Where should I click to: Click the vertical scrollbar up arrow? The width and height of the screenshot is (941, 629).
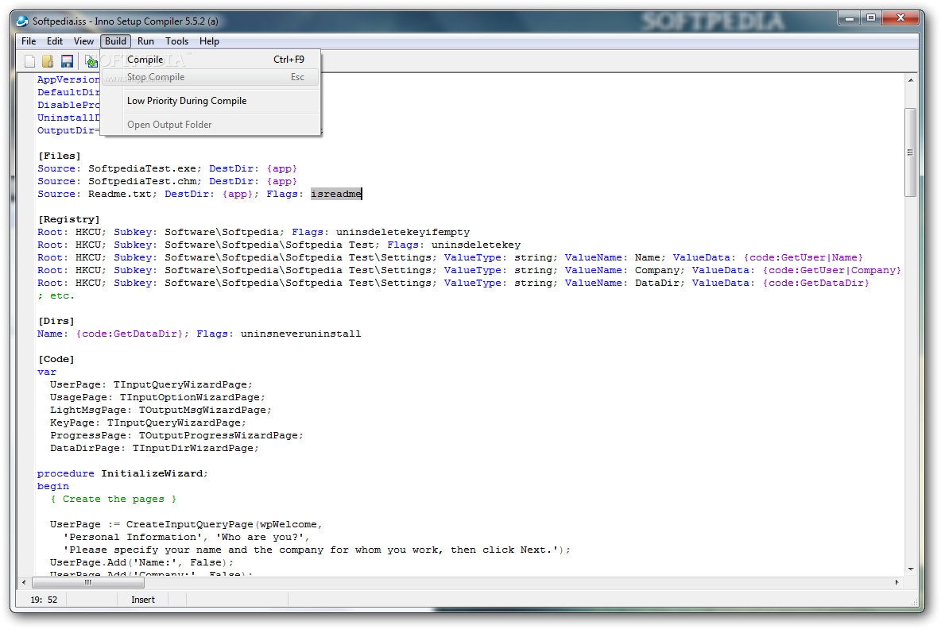910,80
